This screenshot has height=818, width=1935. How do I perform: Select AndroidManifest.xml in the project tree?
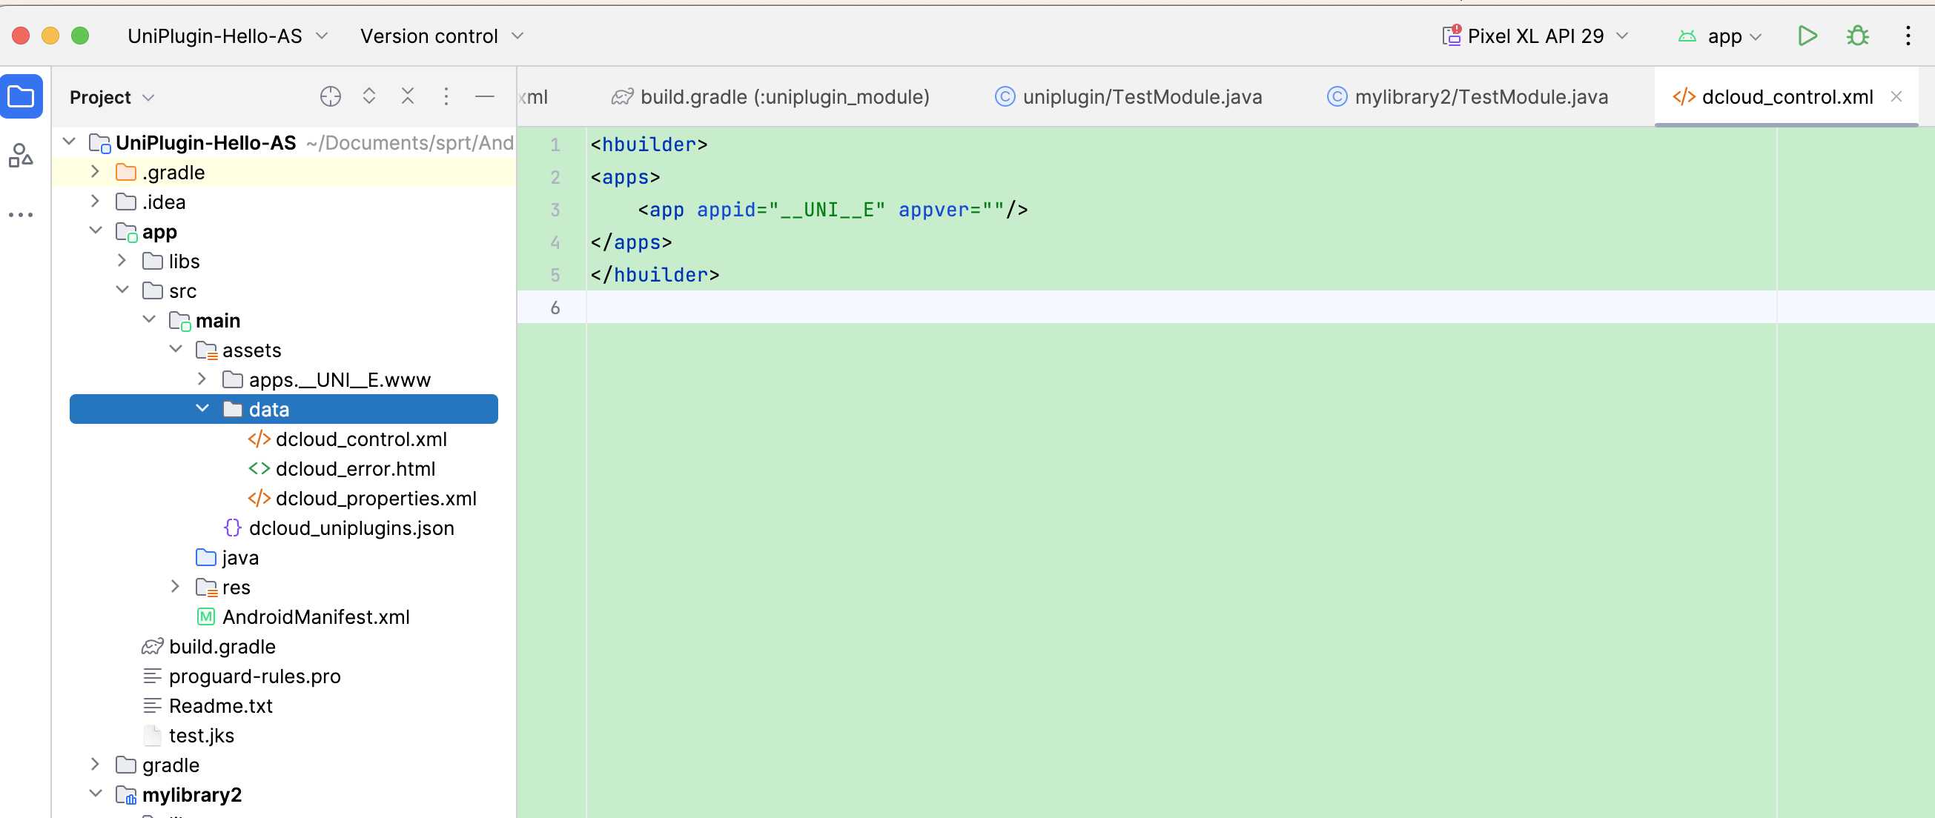316,617
